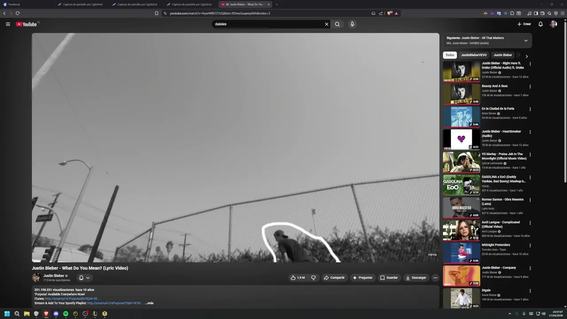The height and width of the screenshot is (319, 567).
Task: Expand the Siguiente playlist panel chevron
Action: point(526,40)
